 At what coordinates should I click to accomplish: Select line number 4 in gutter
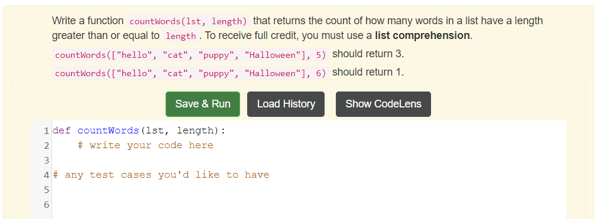46,175
